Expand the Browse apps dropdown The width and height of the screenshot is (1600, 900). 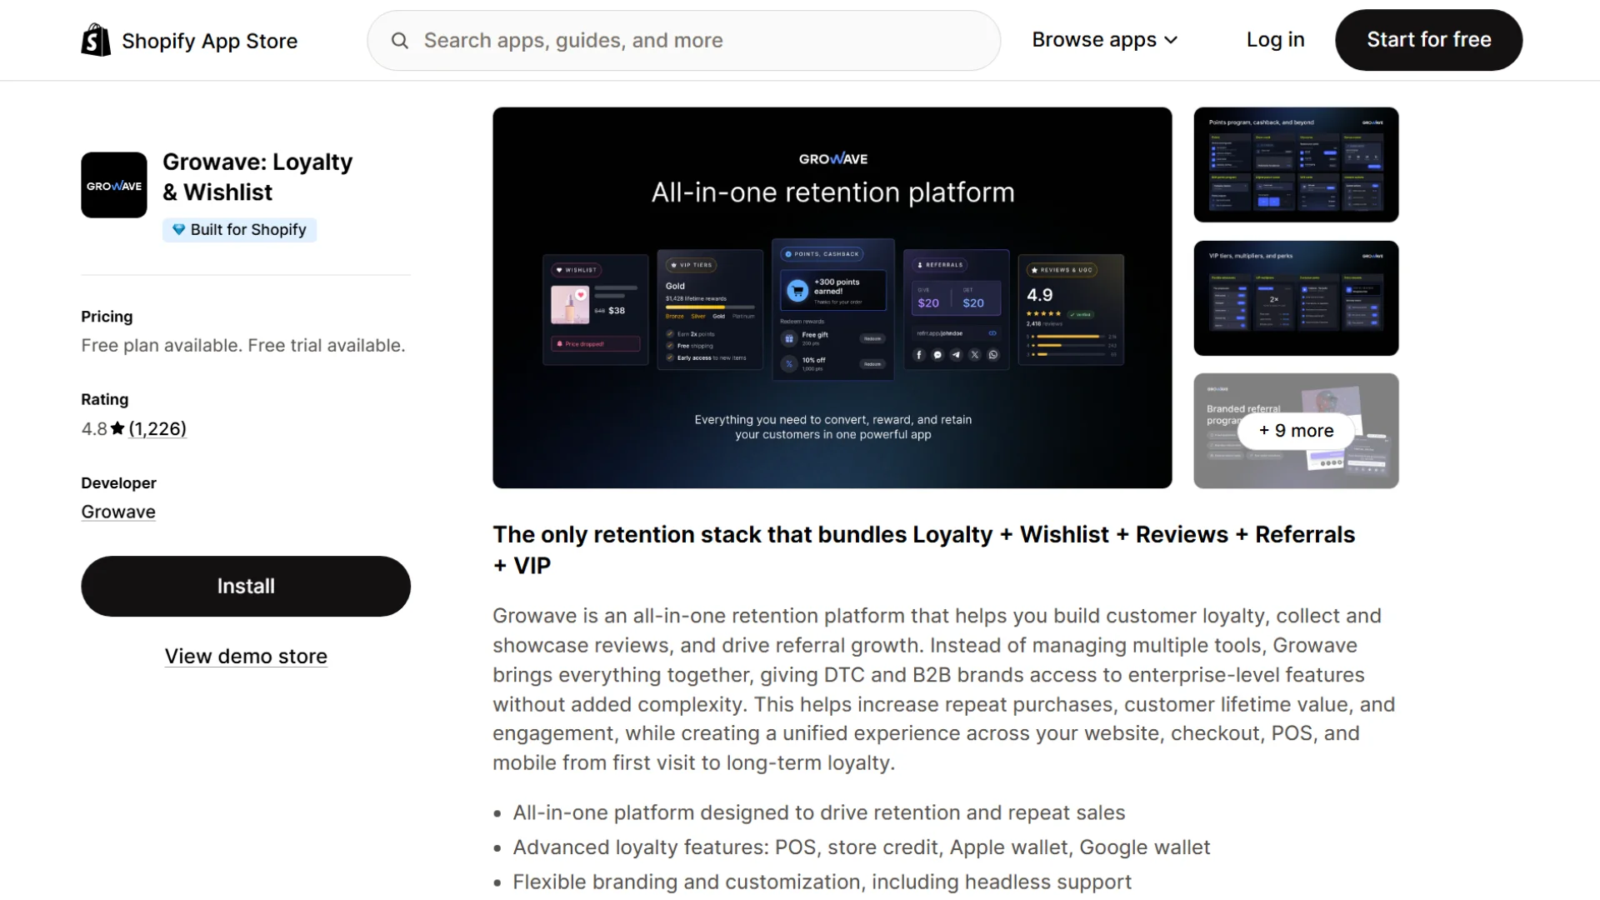tap(1105, 40)
